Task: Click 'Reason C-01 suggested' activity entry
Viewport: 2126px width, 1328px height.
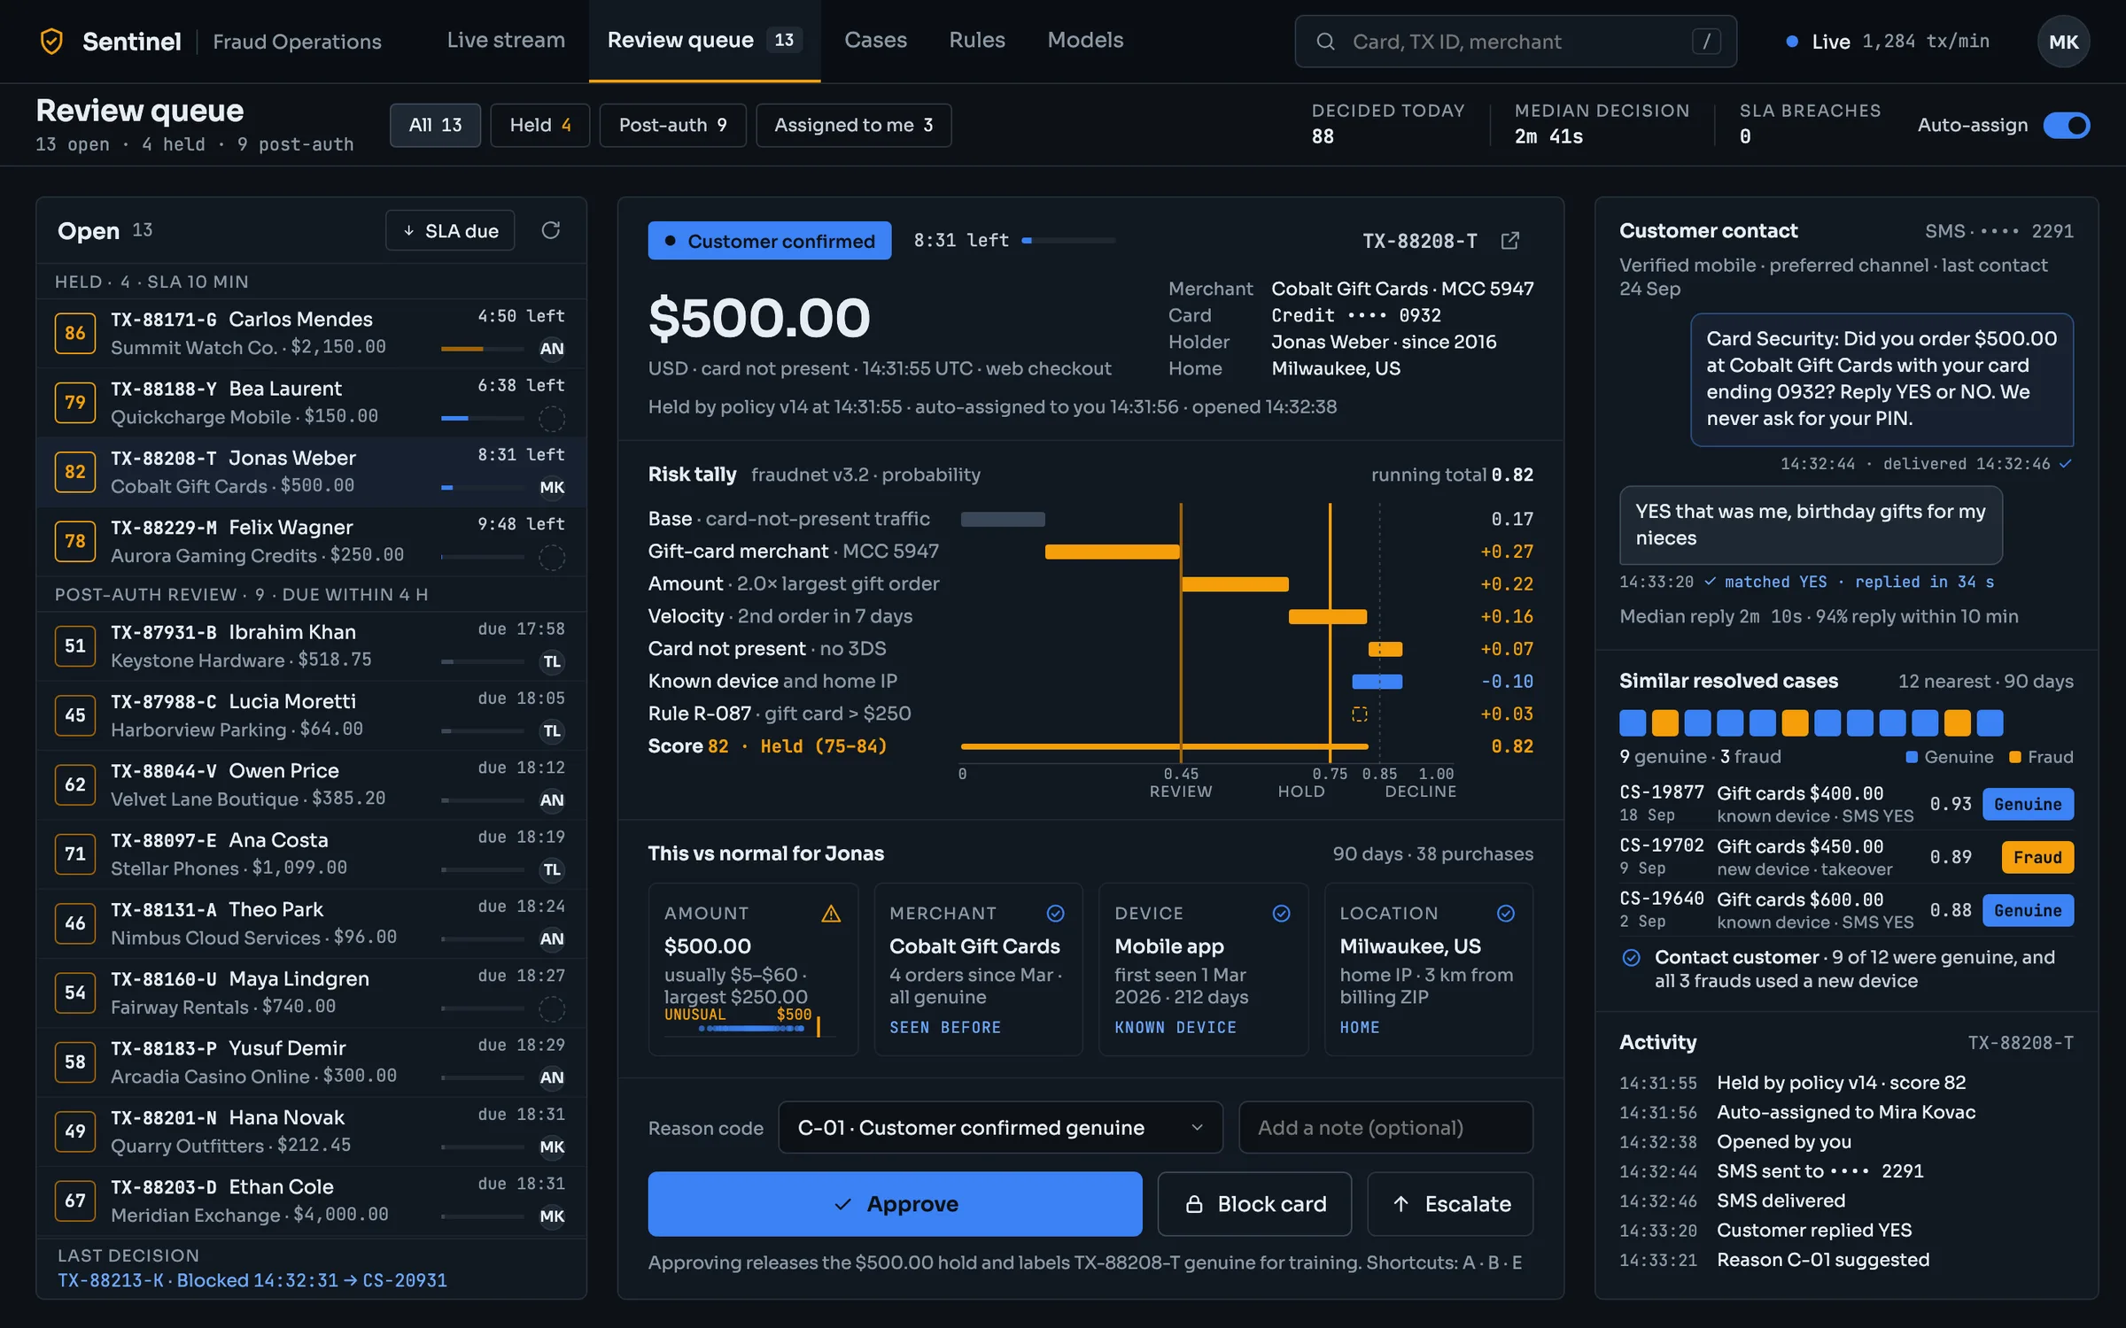Action: [1822, 1259]
